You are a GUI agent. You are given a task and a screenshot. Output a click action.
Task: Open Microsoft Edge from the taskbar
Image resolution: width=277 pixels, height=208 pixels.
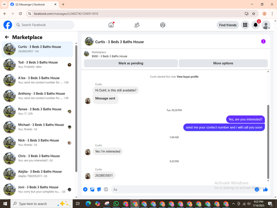88,204
